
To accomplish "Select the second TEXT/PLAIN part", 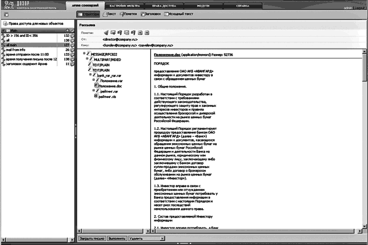I will click(101, 70).
